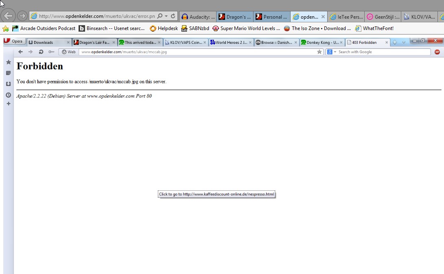
Task: Click the AdBlock icon in Opera toolbar
Action: [x=437, y=52]
